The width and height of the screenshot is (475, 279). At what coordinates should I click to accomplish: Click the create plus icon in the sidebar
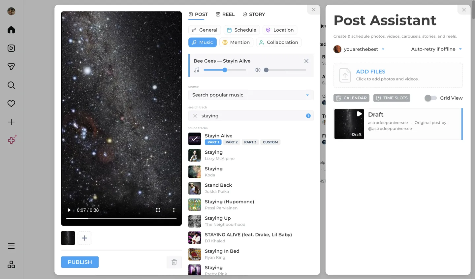coord(11,122)
